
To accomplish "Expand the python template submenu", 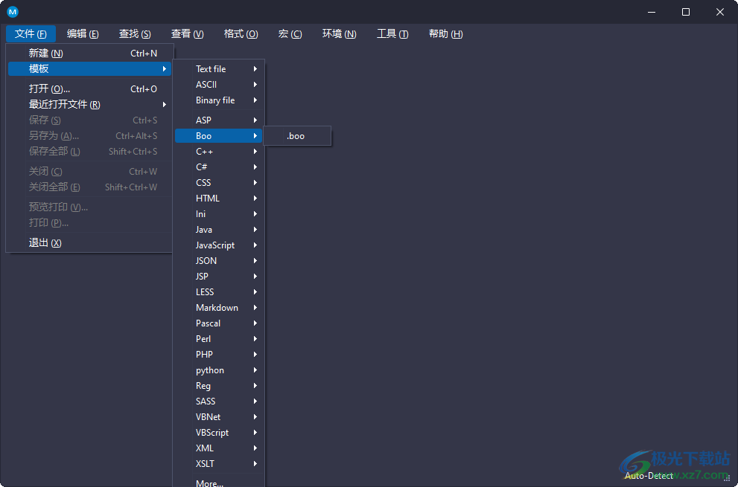I will (219, 370).
